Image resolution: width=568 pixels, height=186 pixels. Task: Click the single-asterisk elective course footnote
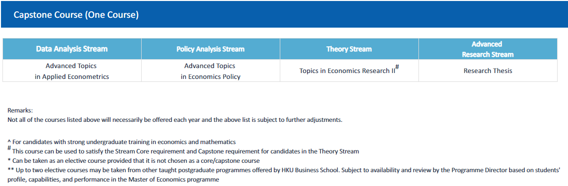[x=134, y=161]
